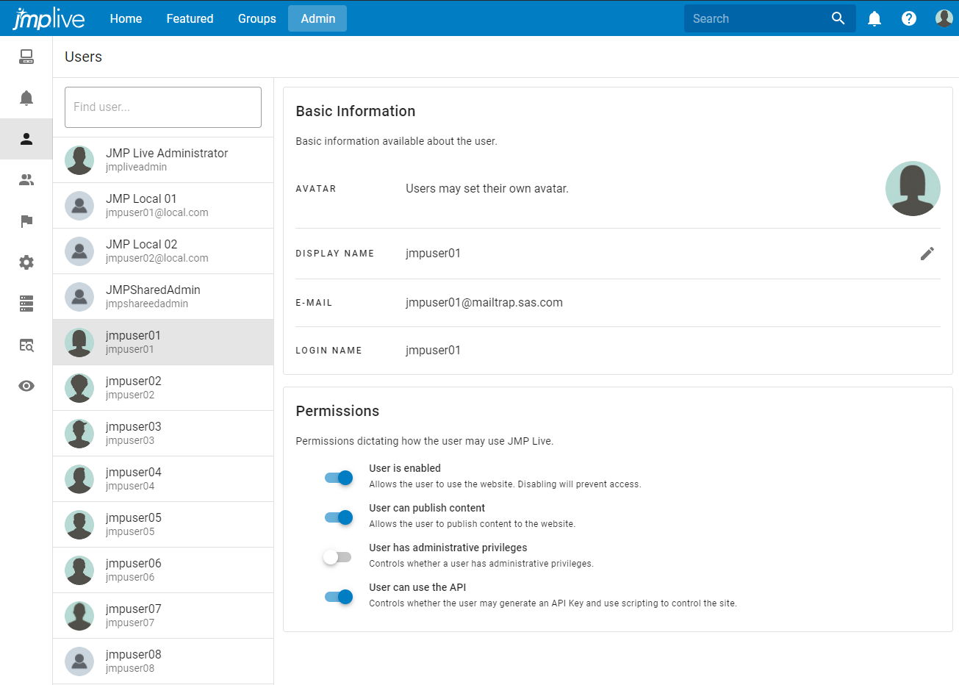Image resolution: width=959 pixels, height=685 pixels.
Task: Select the server list icon in the sidebar
Action: pyautogui.click(x=26, y=303)
